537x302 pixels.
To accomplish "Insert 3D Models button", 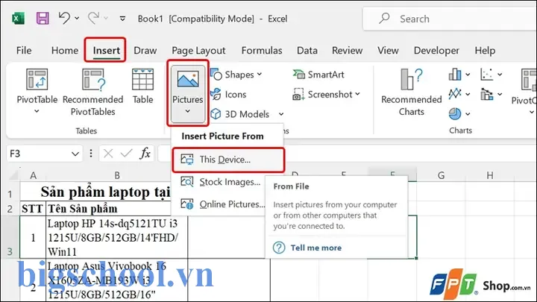I will click(x=239, y=114).
